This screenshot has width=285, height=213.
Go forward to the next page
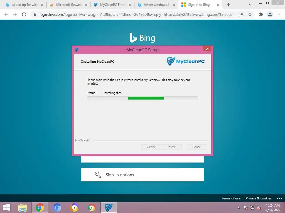[x=15, y=14]
